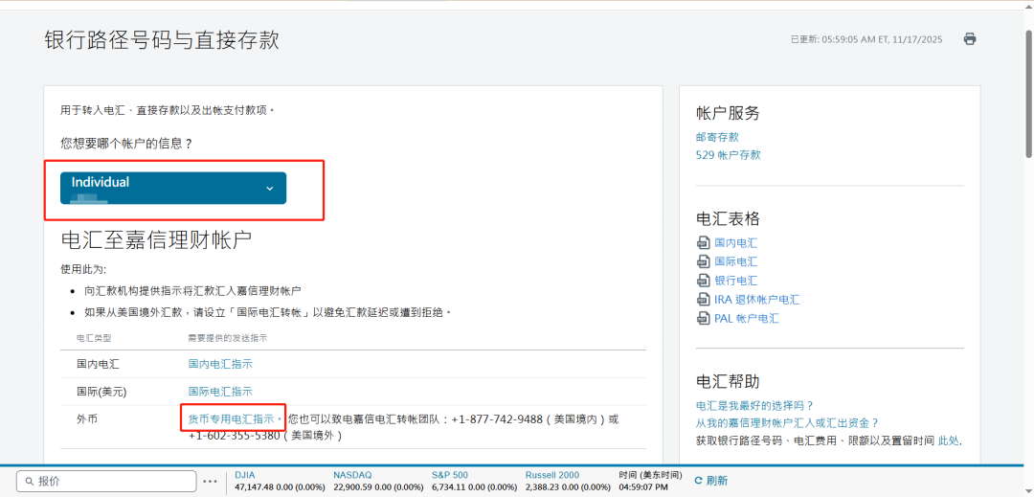
Task: Click the 需要提供的发送指示 column header
Action: [x=227, y=338]
